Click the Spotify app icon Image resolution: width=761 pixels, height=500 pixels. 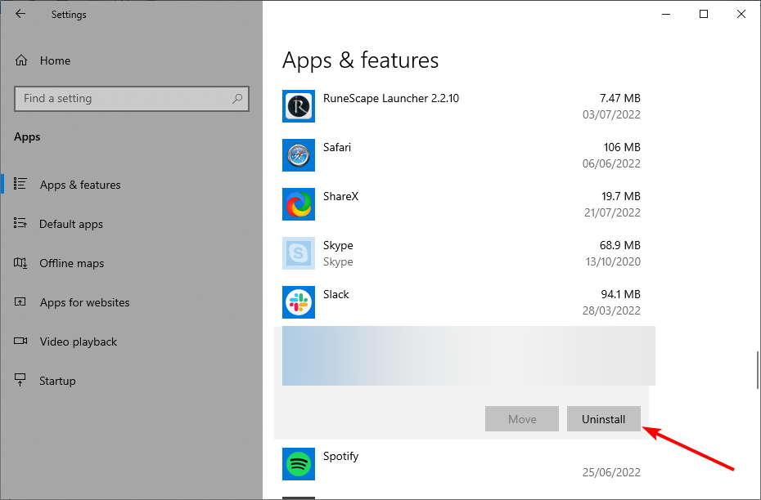click(x=299, y=464)
